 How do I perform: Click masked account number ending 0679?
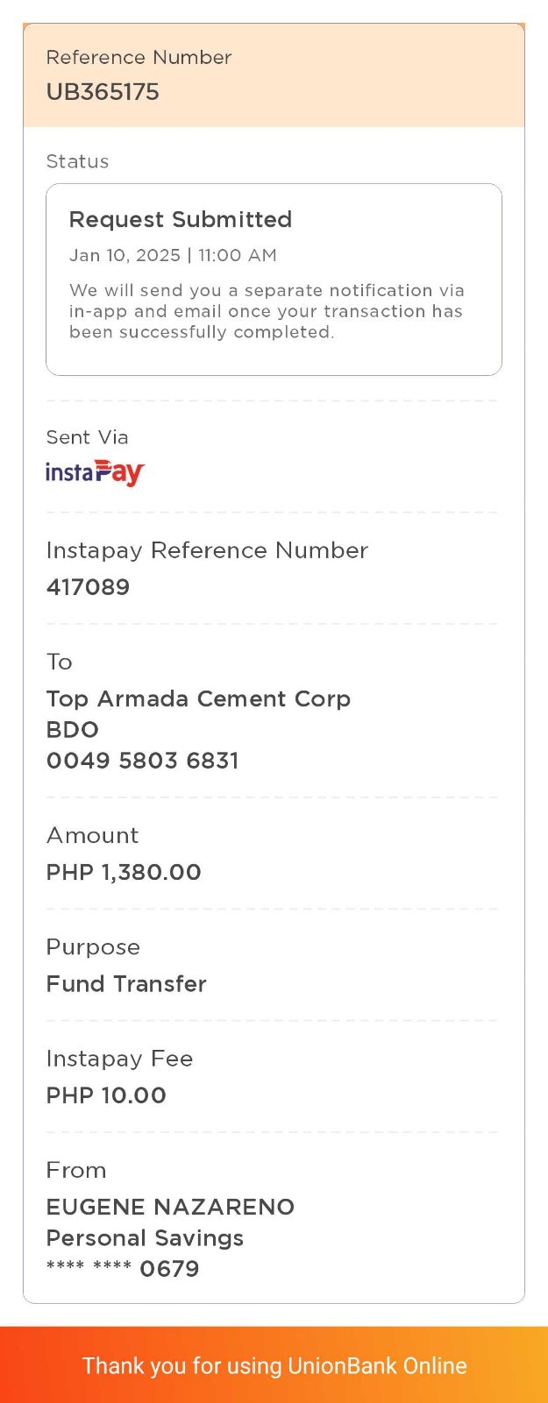[123, 1268]
